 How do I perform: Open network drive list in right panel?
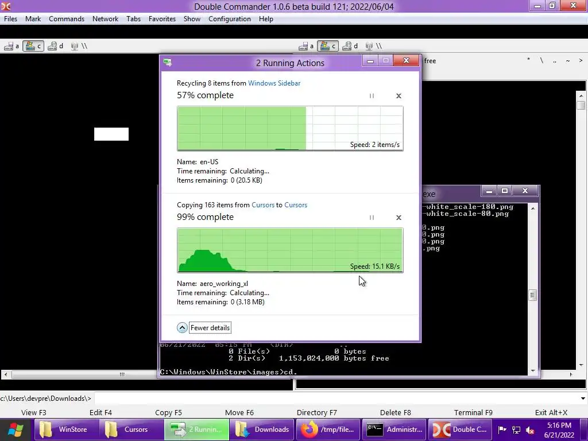click(x=374, y=46)
